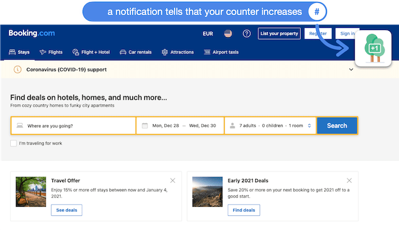Open the EUR currency selector
Image resolution: width=399 pixels, height=230 pixels.
207,34
